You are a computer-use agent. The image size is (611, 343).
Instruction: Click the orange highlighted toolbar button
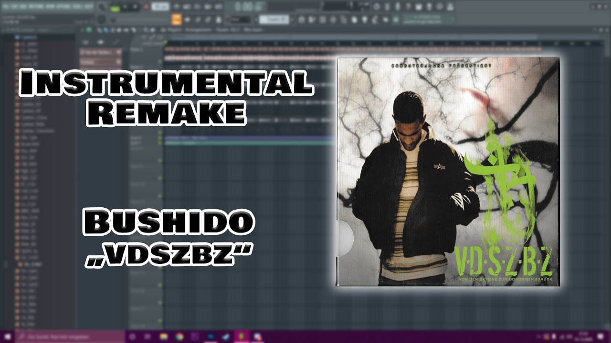177,20
